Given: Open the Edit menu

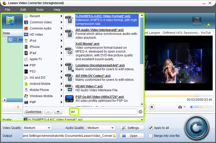Looking at the screenshot, I should point(23,10).
